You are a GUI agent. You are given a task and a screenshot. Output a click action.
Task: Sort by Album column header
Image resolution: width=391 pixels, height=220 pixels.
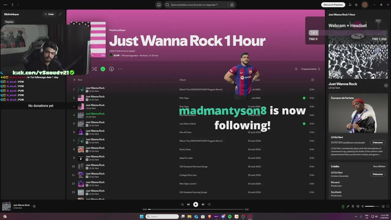(182, 80)
